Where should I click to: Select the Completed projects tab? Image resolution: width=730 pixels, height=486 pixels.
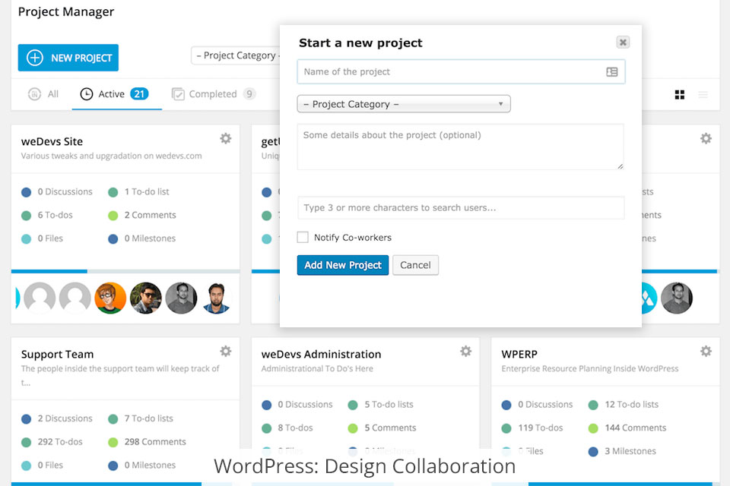213,94
